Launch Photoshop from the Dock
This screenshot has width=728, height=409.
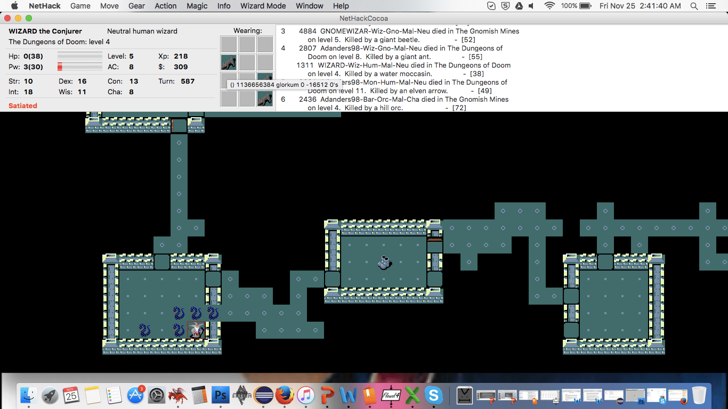click(x=221, y=395)
